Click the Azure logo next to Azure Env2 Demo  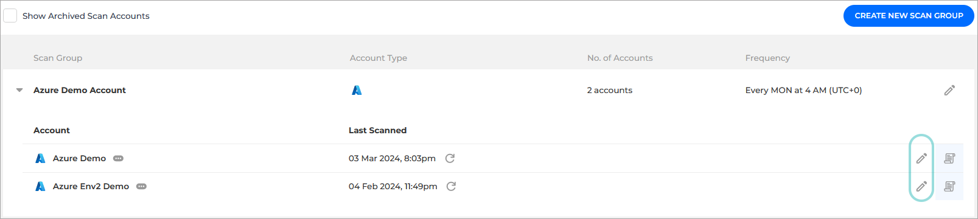(40, 186)
